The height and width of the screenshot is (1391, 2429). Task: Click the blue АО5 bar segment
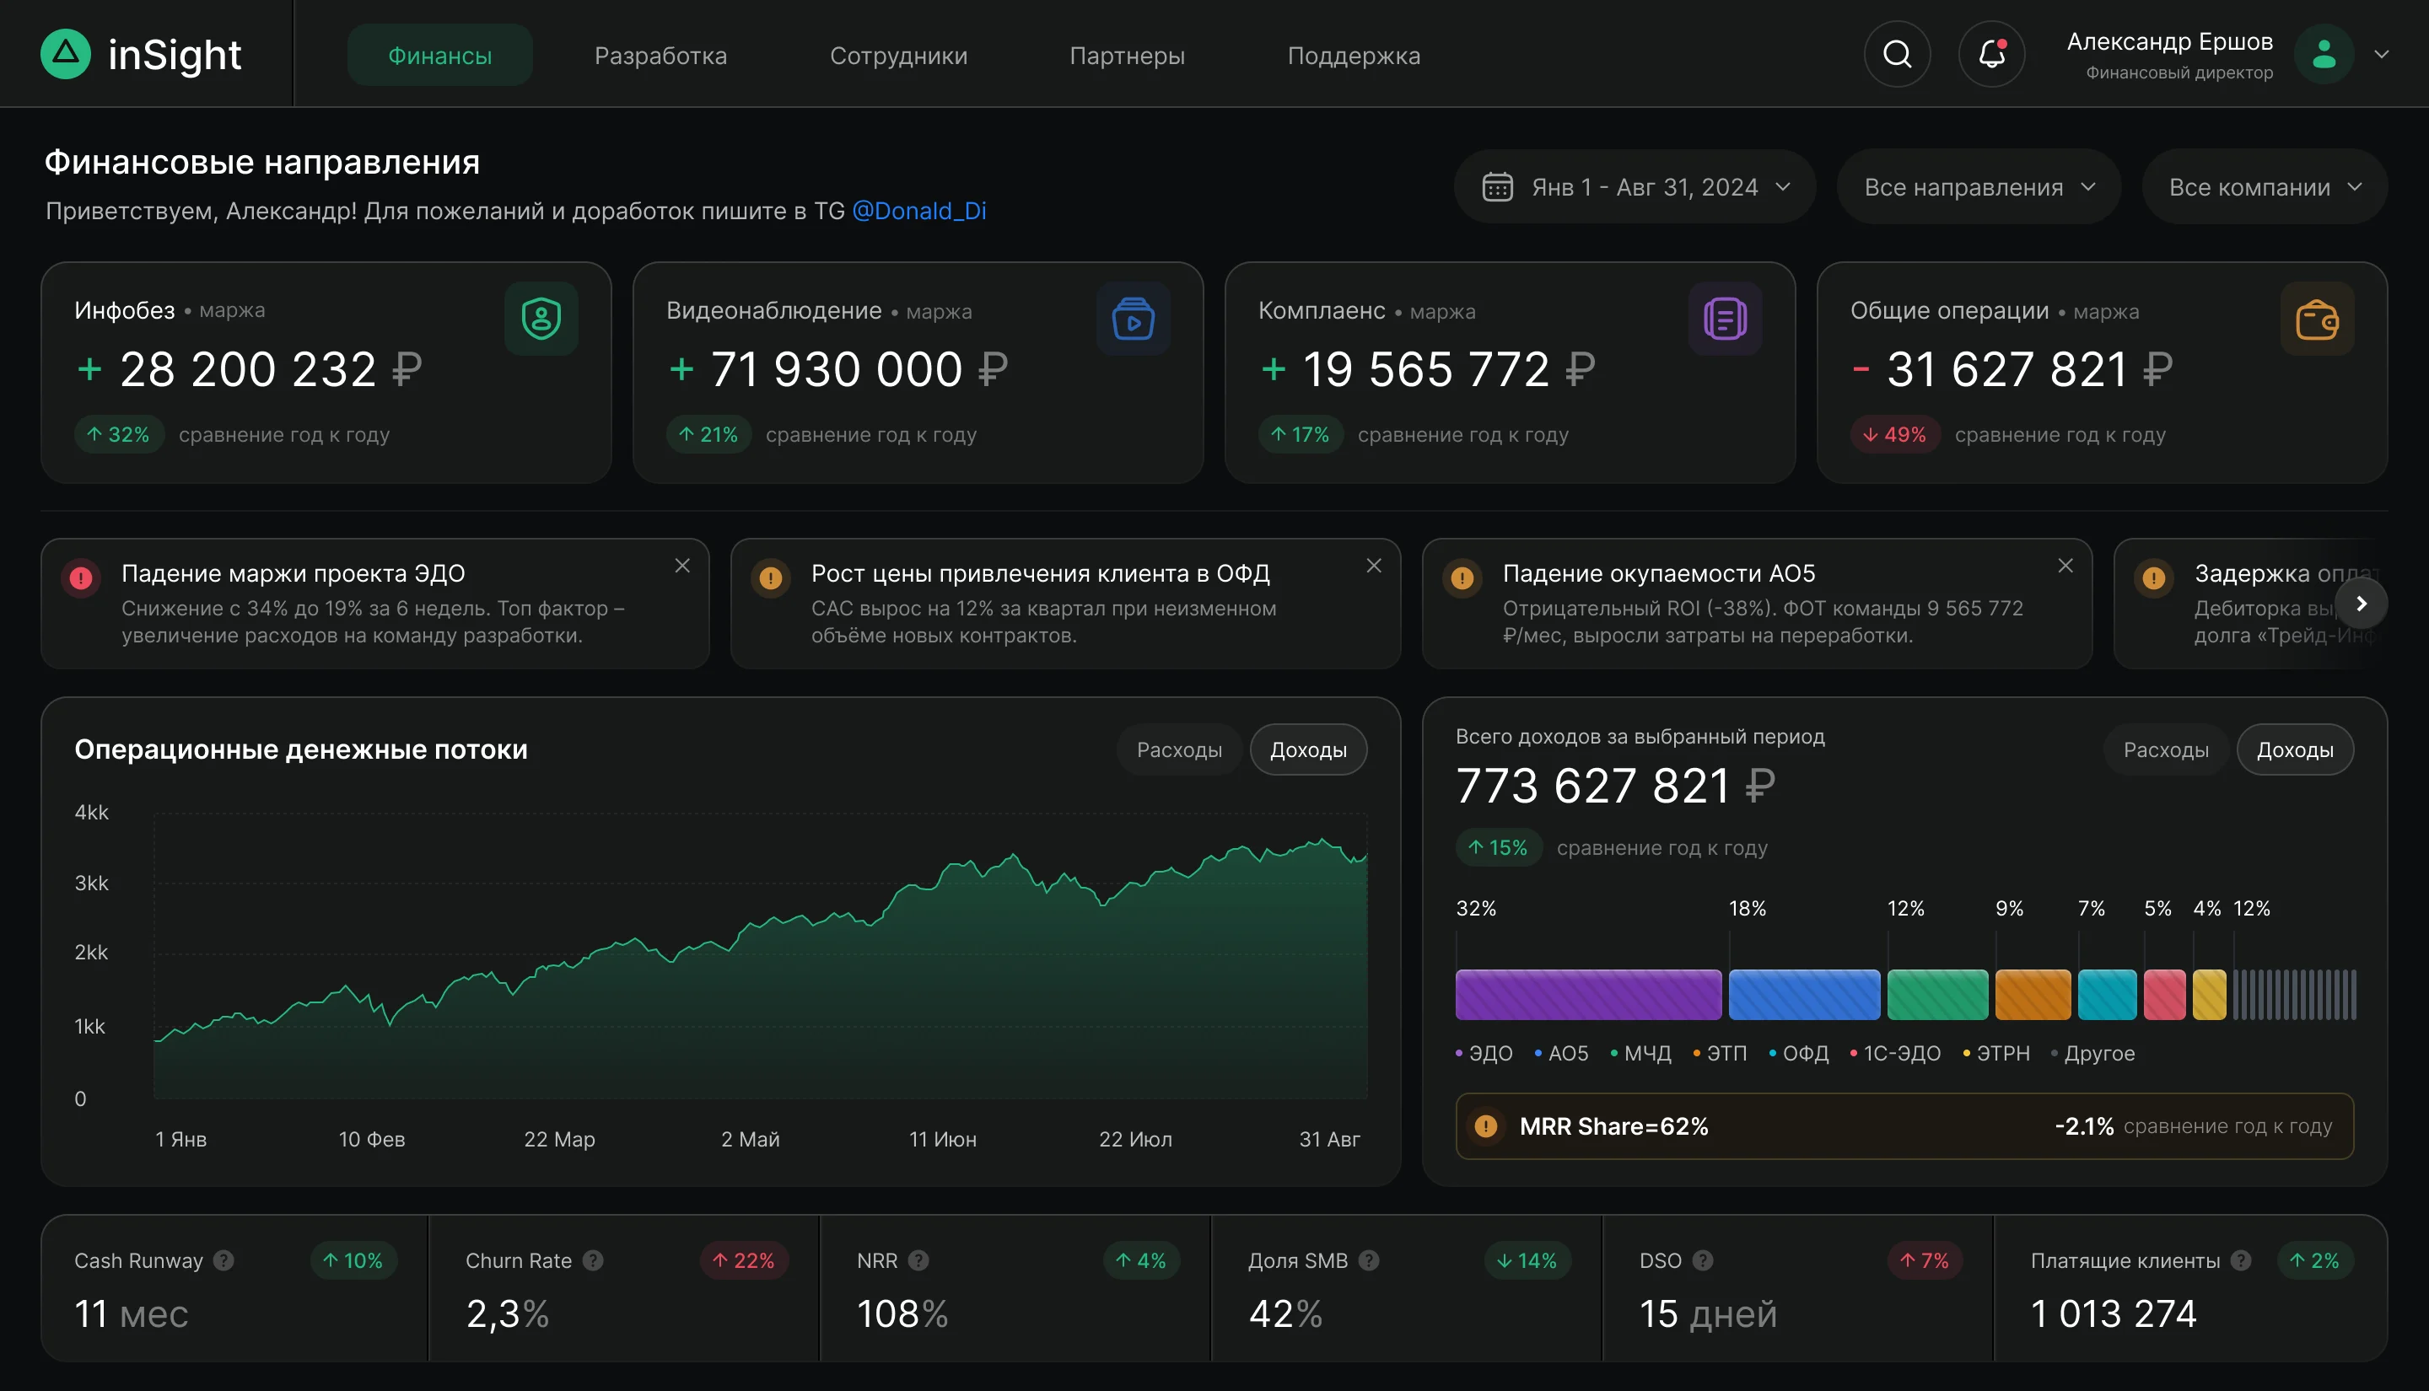coord(1804,995)
